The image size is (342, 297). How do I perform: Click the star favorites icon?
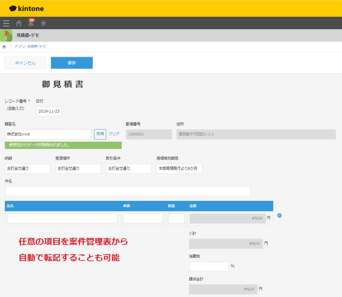(x=44, y=23)
